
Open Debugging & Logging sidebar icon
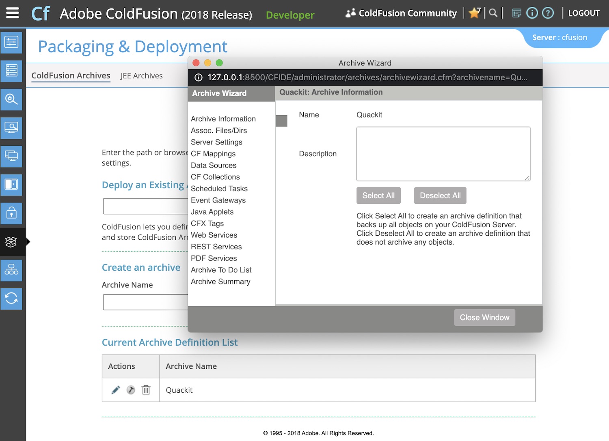click(x=11, y=99)
